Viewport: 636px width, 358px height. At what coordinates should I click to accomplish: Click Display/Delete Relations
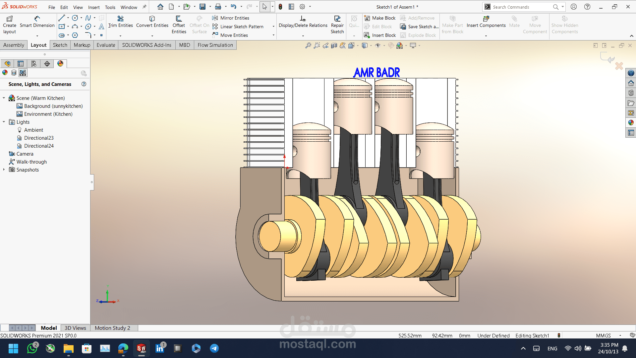coord(303,22)
